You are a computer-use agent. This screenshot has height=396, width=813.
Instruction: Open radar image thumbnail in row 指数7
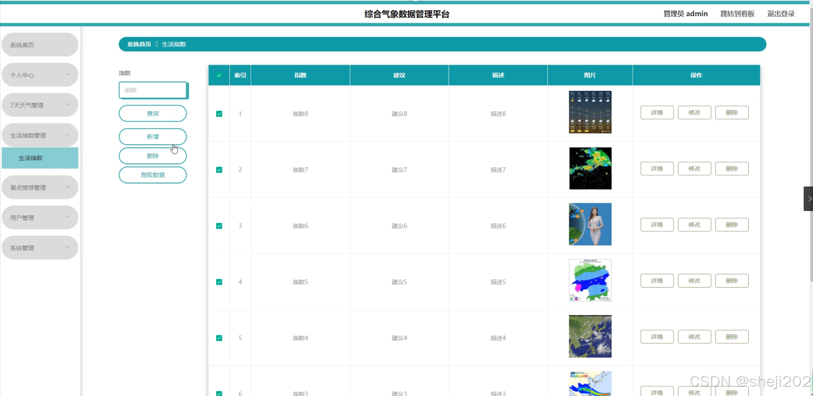590,168
